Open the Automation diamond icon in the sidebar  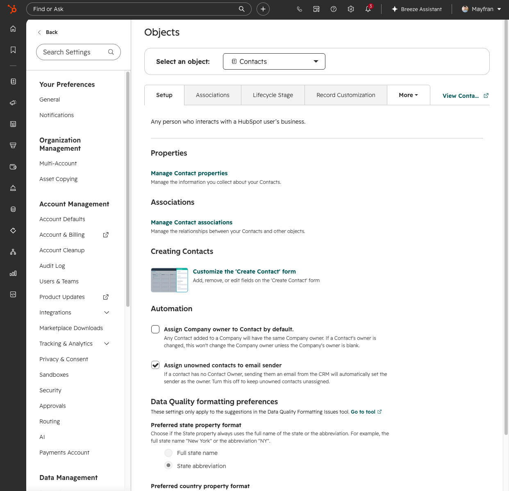point(13,231)
